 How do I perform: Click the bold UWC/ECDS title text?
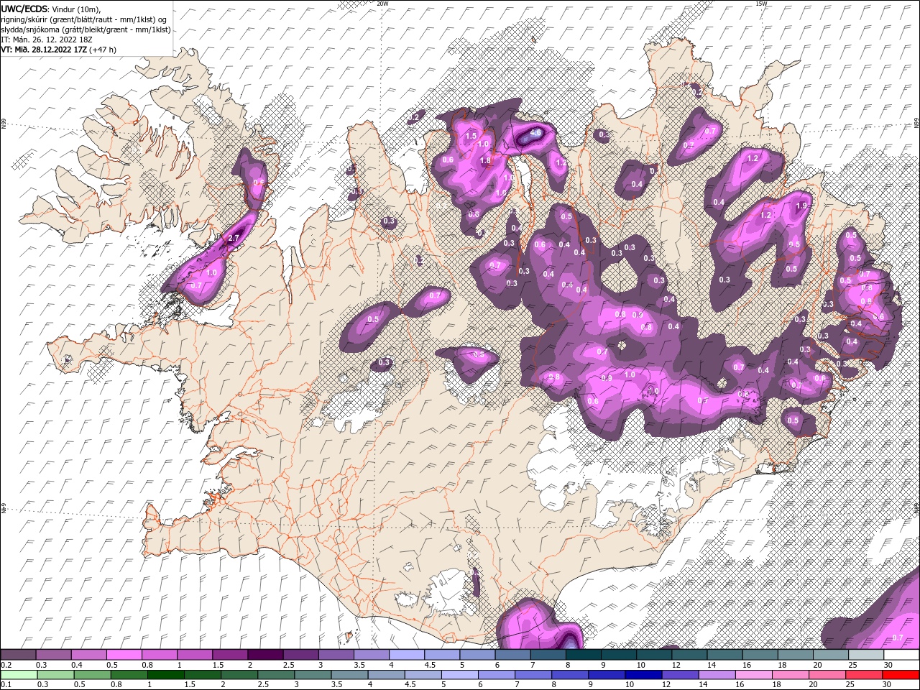point(24,8)
